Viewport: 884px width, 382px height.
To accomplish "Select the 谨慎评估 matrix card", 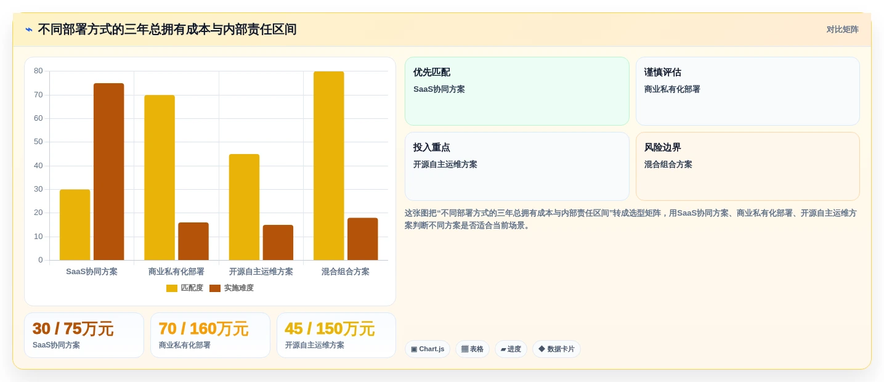I will pos(747,91).
